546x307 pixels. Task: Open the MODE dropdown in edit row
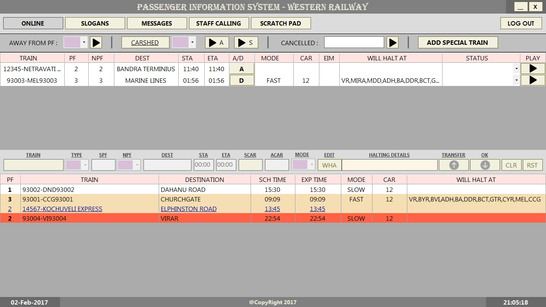pyautogui.click(x=312, y=165)
